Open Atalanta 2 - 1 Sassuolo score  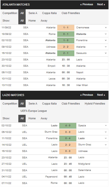tap(66, 53)
